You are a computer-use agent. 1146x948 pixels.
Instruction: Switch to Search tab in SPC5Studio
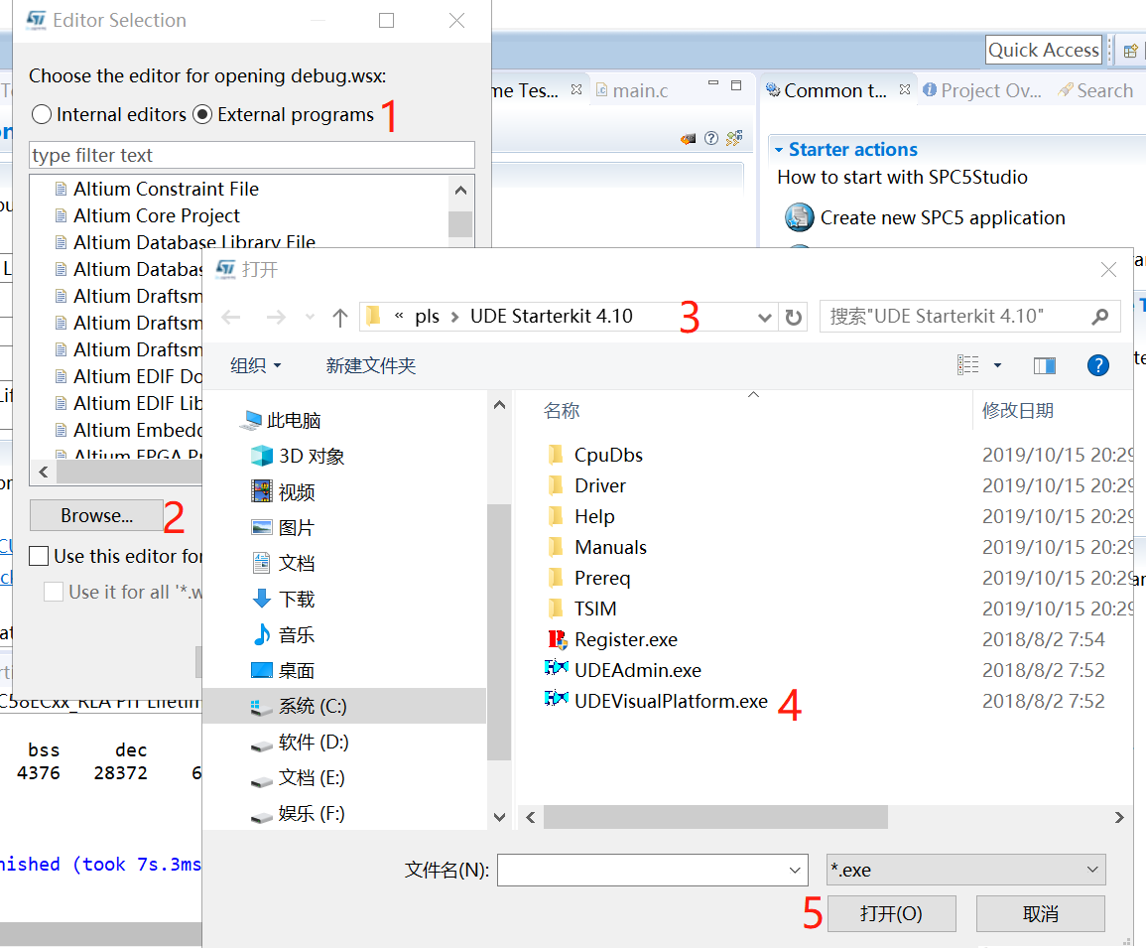coord(1094,90)
